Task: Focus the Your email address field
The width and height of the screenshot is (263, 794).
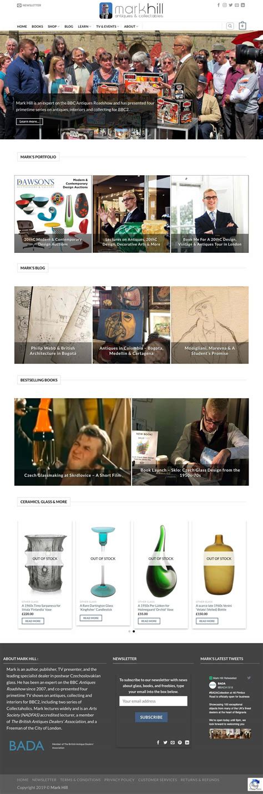Action: (153, 701)
